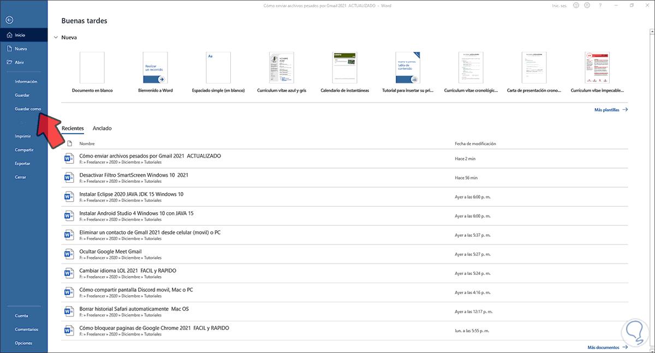Choose Calendario de instantáneas template
Image resolution: width=655 pixels, height=353 pixels.
click(x=344, y=72)
